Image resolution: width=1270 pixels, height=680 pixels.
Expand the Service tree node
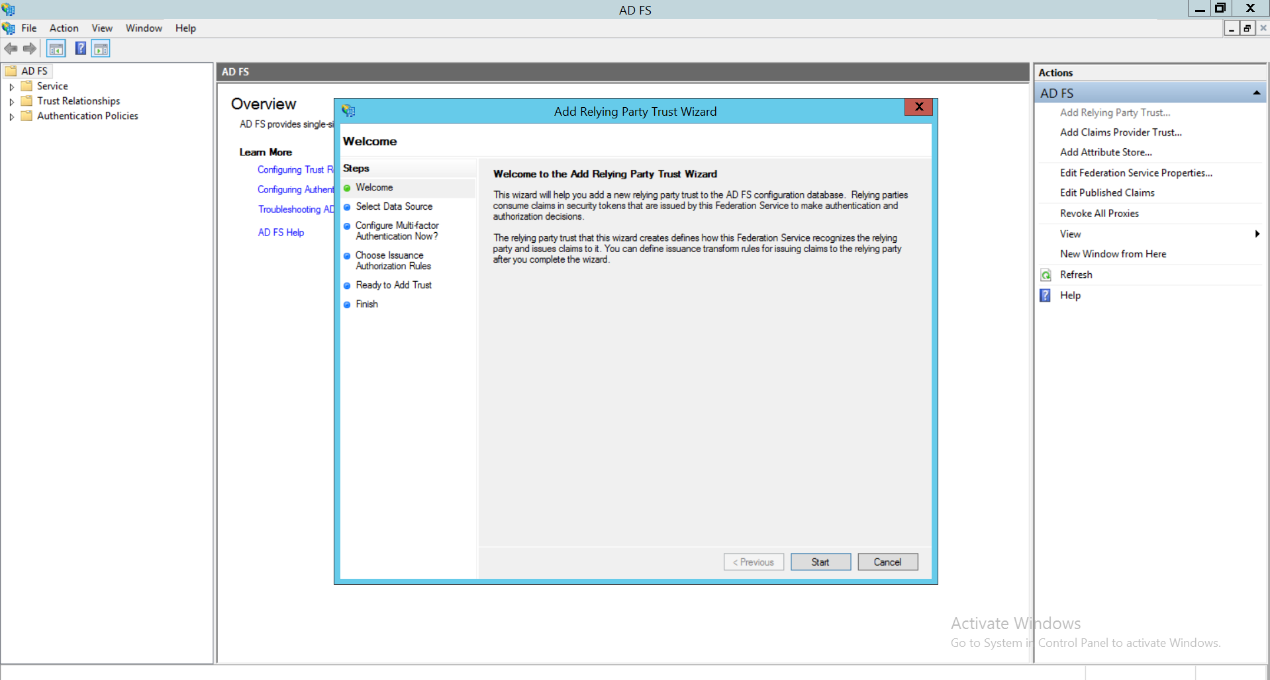point(11,85)
